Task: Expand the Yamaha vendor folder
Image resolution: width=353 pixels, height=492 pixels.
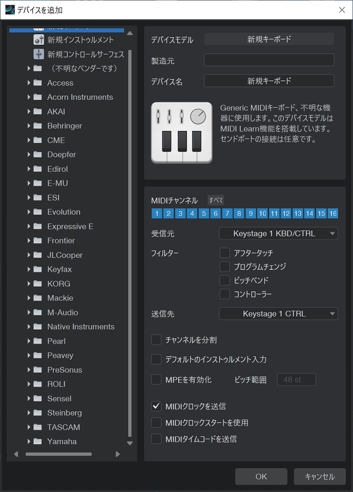Action: tap(29, 441)
